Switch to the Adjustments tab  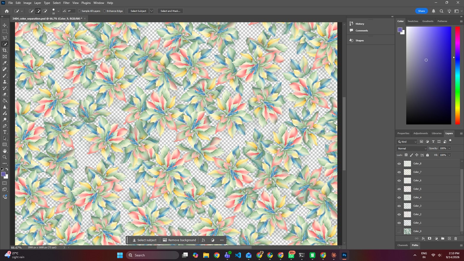coord(420,133)
